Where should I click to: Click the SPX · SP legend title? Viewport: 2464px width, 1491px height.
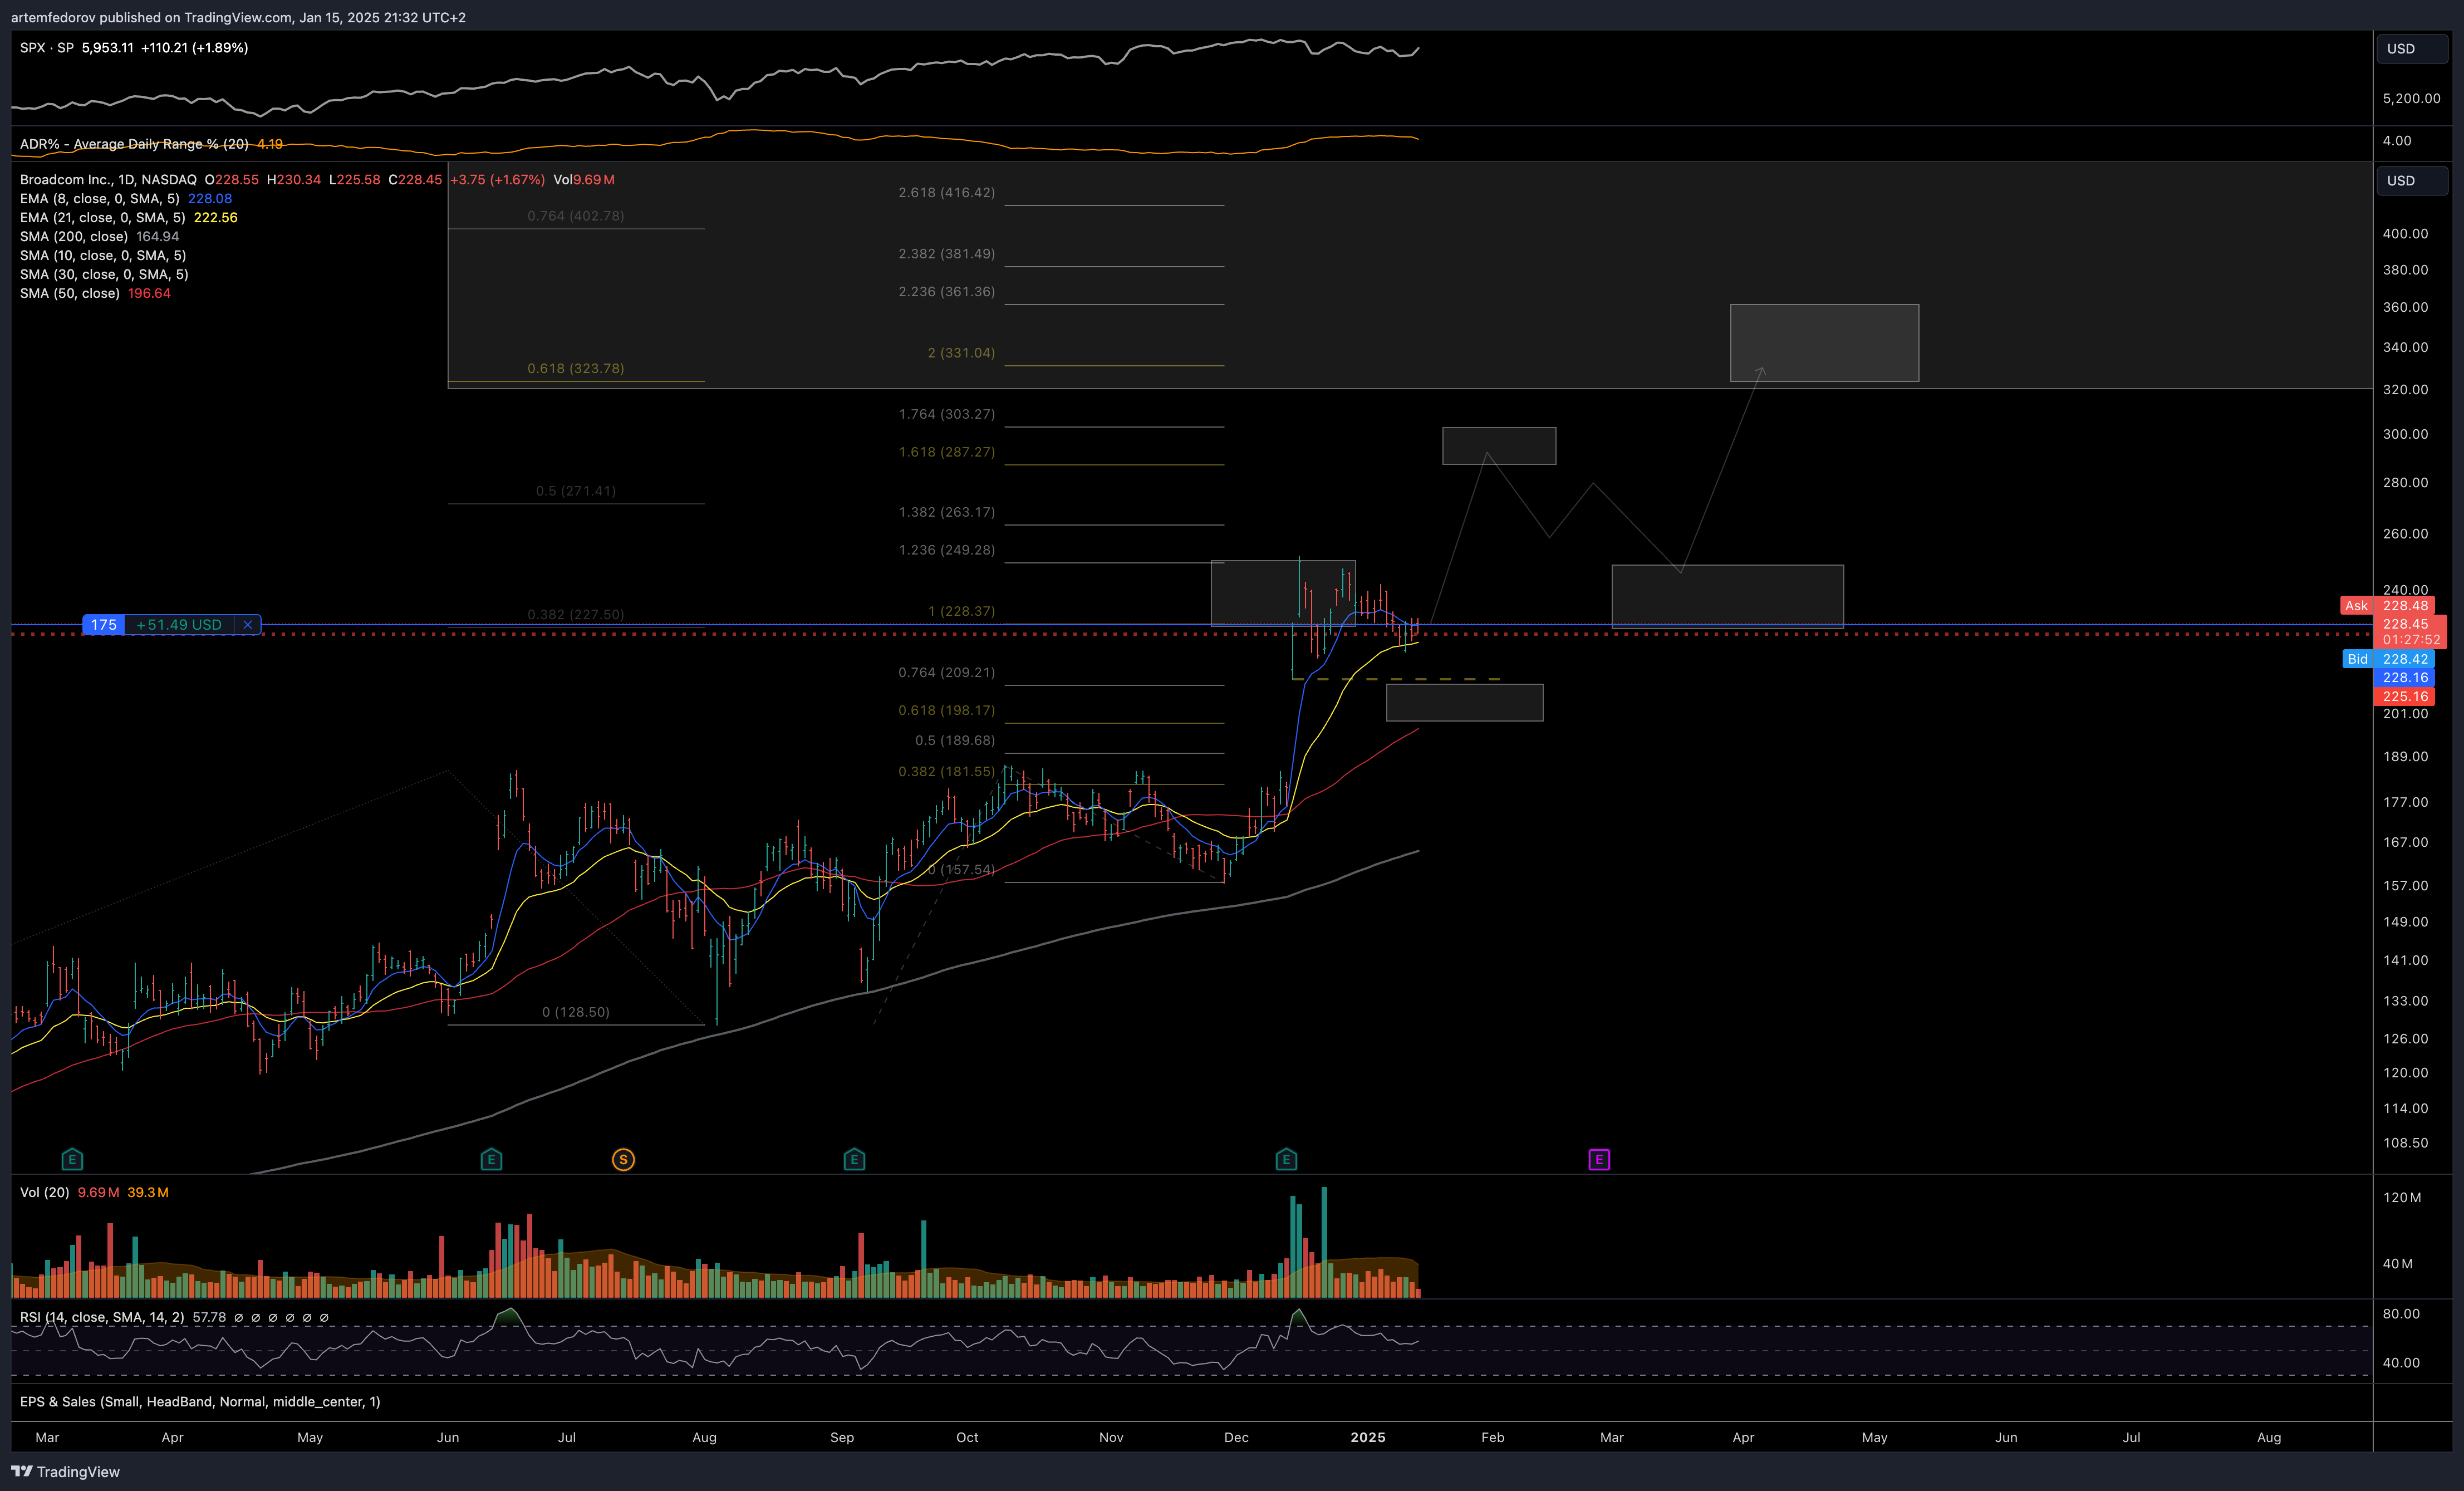pyautogui.click(x=47, y=47)
